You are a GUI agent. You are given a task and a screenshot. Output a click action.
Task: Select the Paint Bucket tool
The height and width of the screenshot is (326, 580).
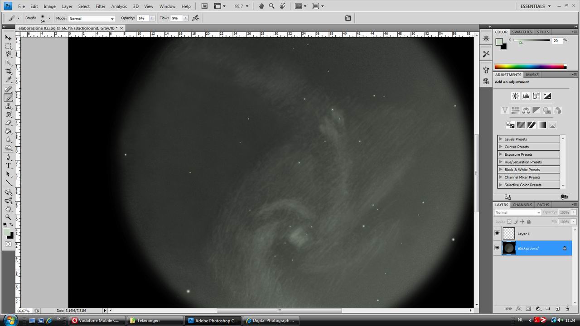(8, 131)
